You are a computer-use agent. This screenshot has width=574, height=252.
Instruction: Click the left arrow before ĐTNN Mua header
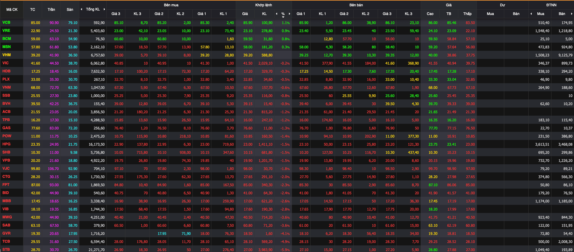531,14
